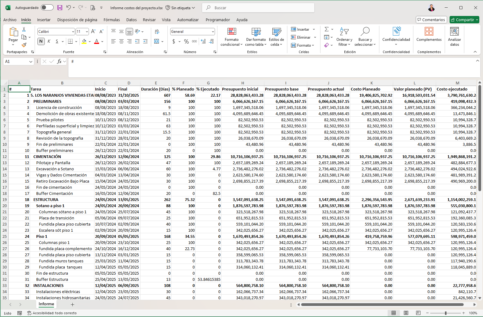Screen dimensions: 483x317
Task: Decrease font size with smaller A icon
Action: click(102, 31)
